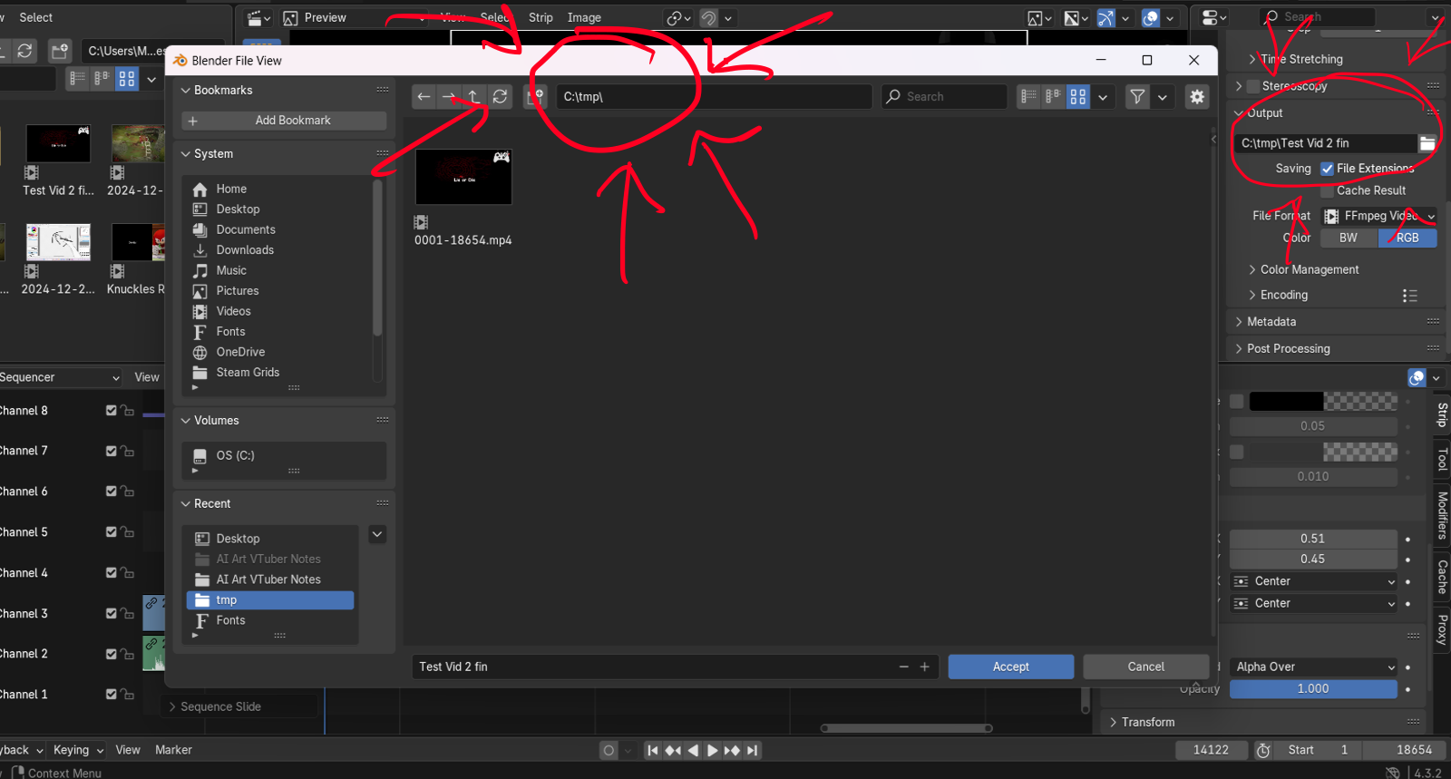Go up to the parent directory
The width and height of the screenshot is (1451, 779).
pyautogui.click(x=474, y=96)
